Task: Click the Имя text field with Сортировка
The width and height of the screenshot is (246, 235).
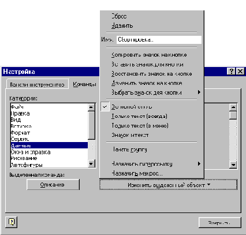Action: [159, 40]
